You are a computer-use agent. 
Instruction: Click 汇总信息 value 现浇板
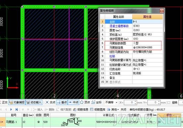point(148,73)
